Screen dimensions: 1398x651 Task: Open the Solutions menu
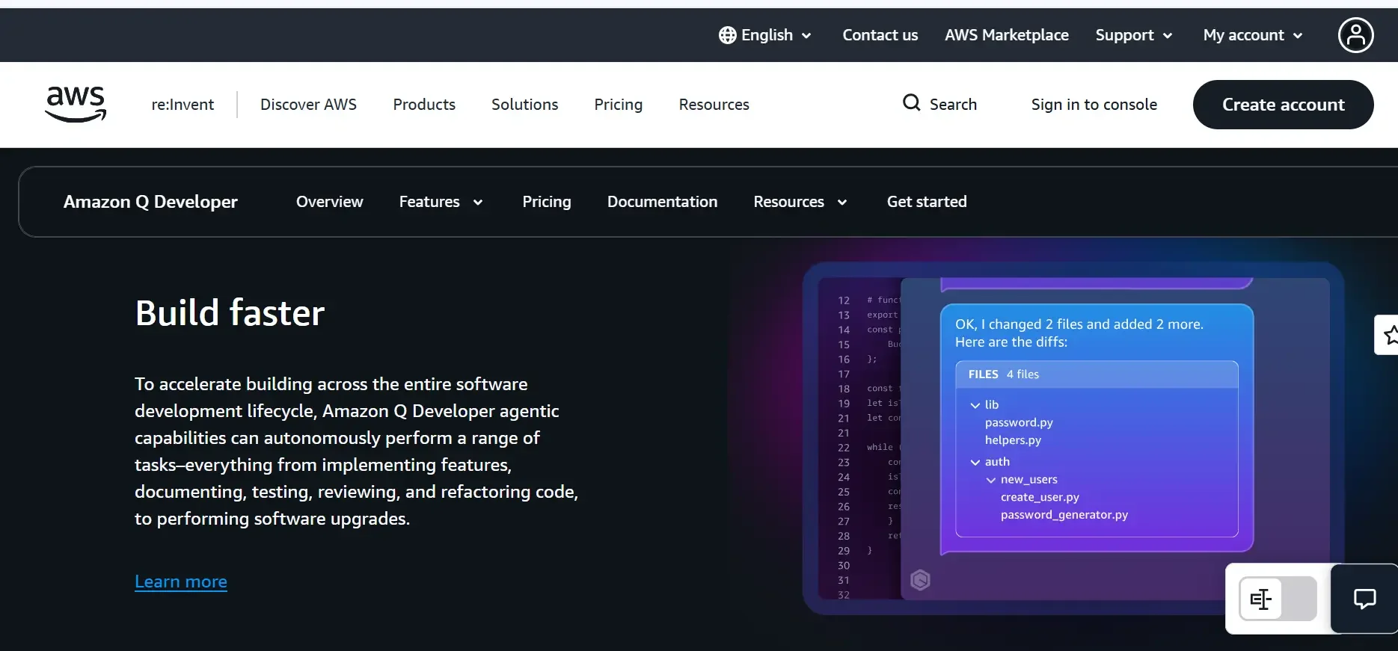pyautogui.click(x=524, y=105)
